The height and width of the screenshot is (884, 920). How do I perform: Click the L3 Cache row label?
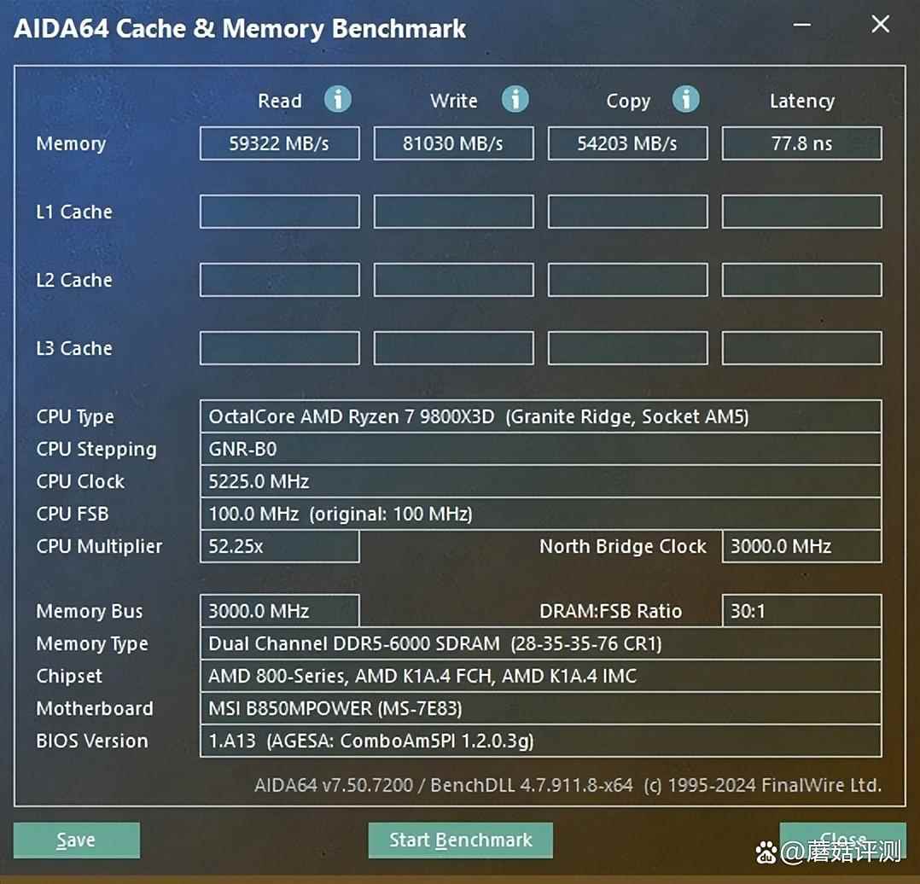(74, 348)
